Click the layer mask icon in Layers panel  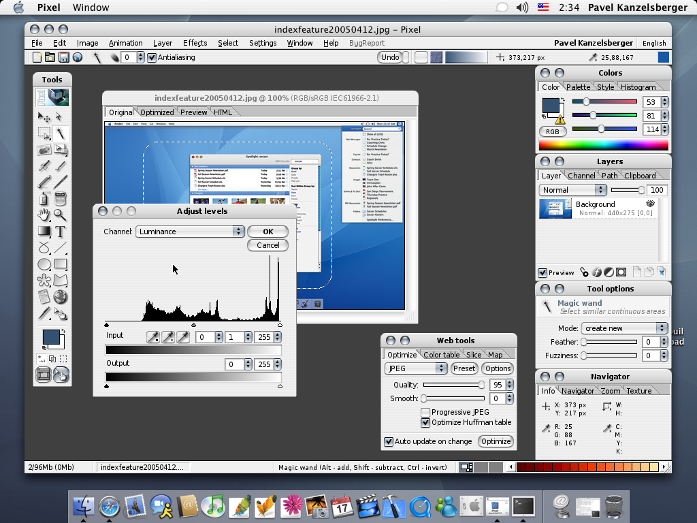coord(621,272)
